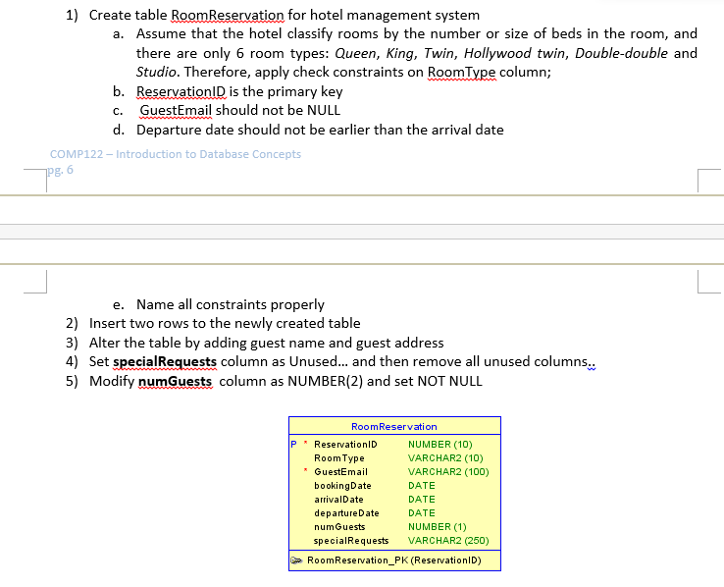Click the numGuests column in diagram

[x=339, y=527]
